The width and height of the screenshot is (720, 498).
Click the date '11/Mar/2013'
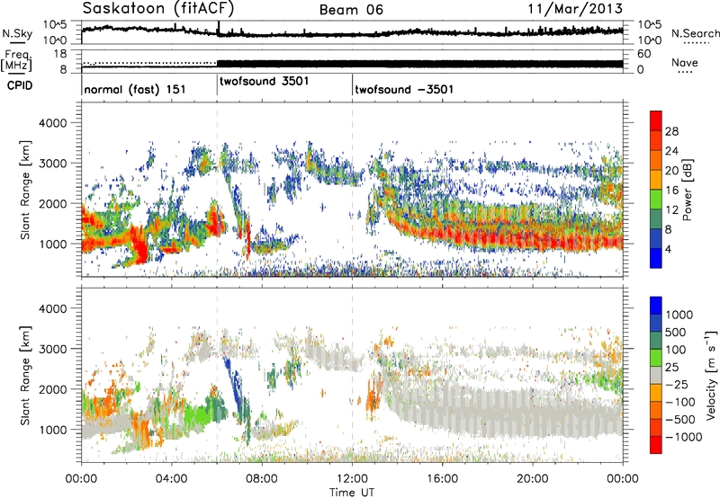tap(575, 9)
